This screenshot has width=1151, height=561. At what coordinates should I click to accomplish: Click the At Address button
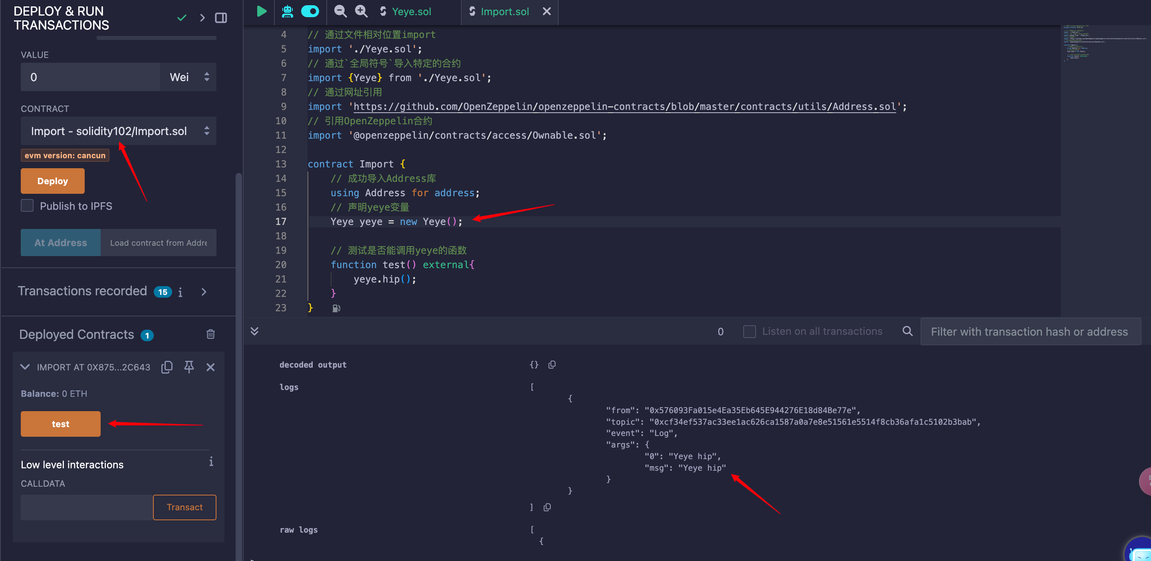(61, 243)
